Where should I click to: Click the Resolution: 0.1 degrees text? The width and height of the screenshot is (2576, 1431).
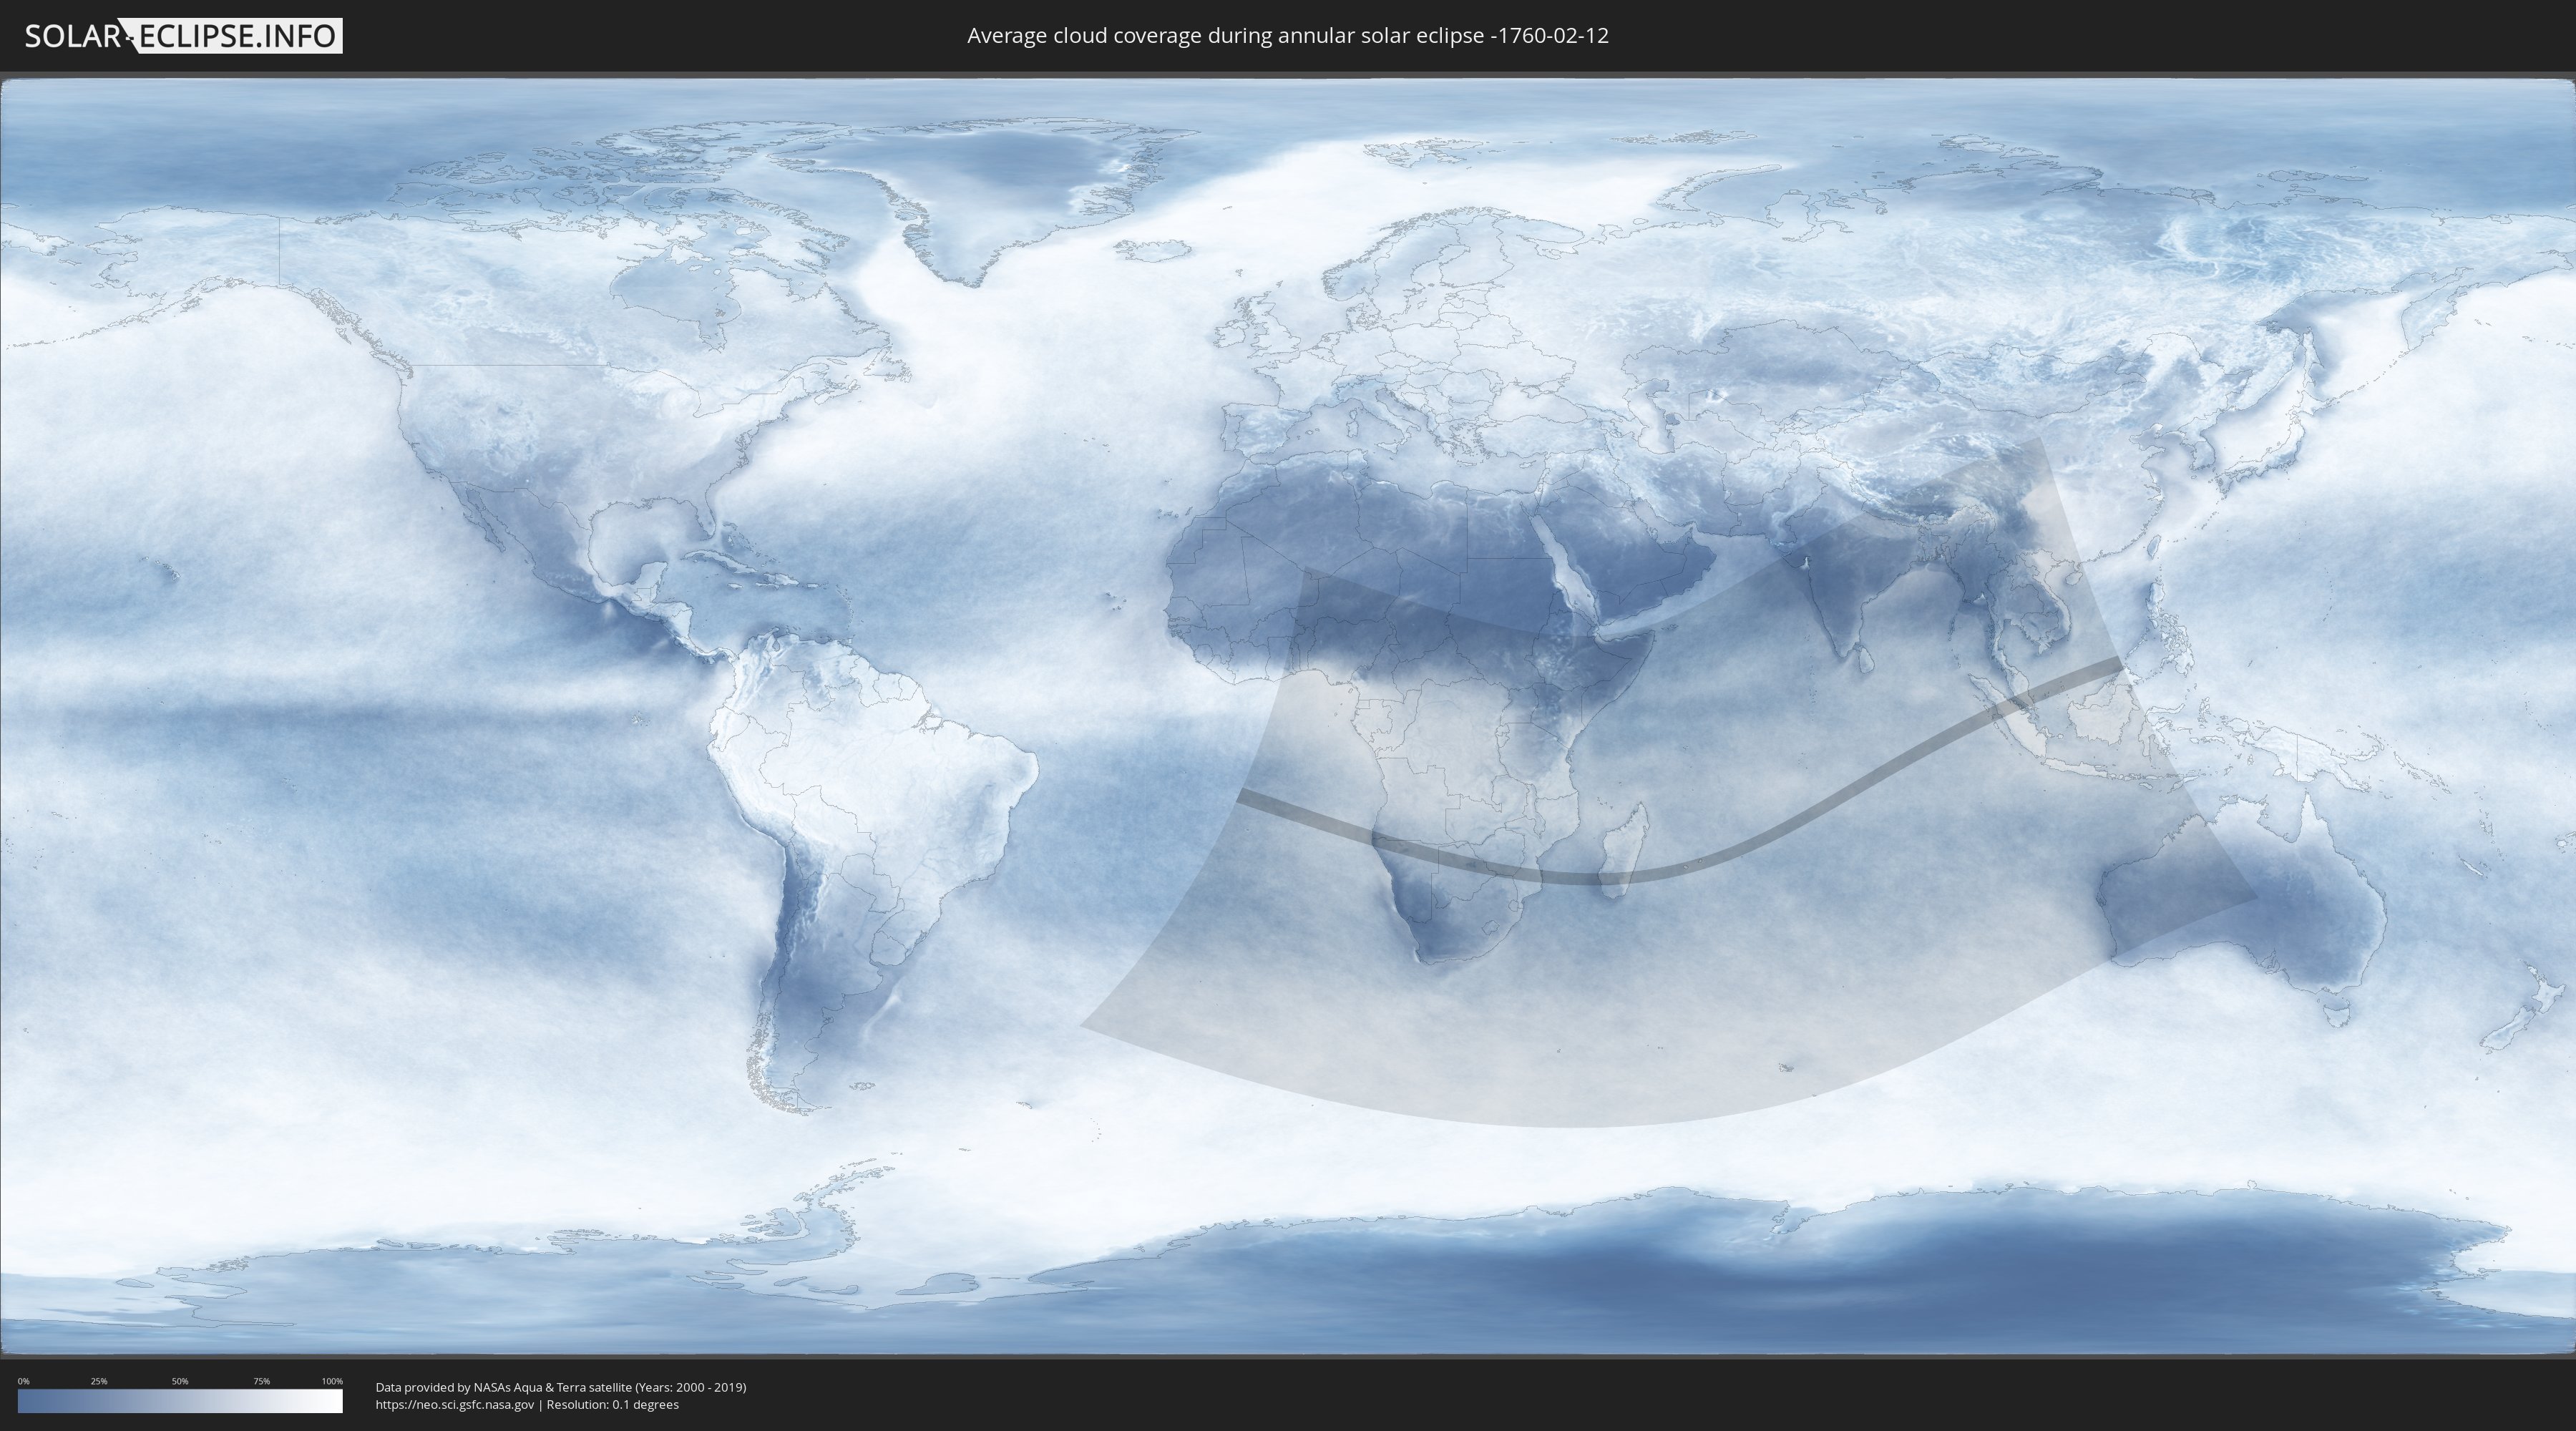click(x=612, y=1404)
